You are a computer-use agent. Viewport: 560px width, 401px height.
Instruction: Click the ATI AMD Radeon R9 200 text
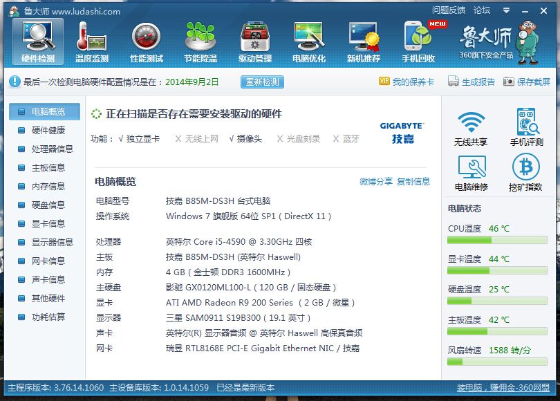coord(261,303)
